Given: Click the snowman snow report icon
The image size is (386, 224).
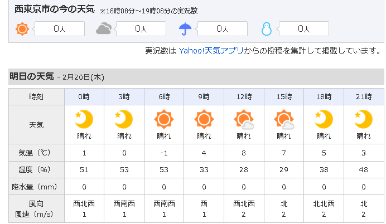Looking at the screenshot, I should 267,29.
